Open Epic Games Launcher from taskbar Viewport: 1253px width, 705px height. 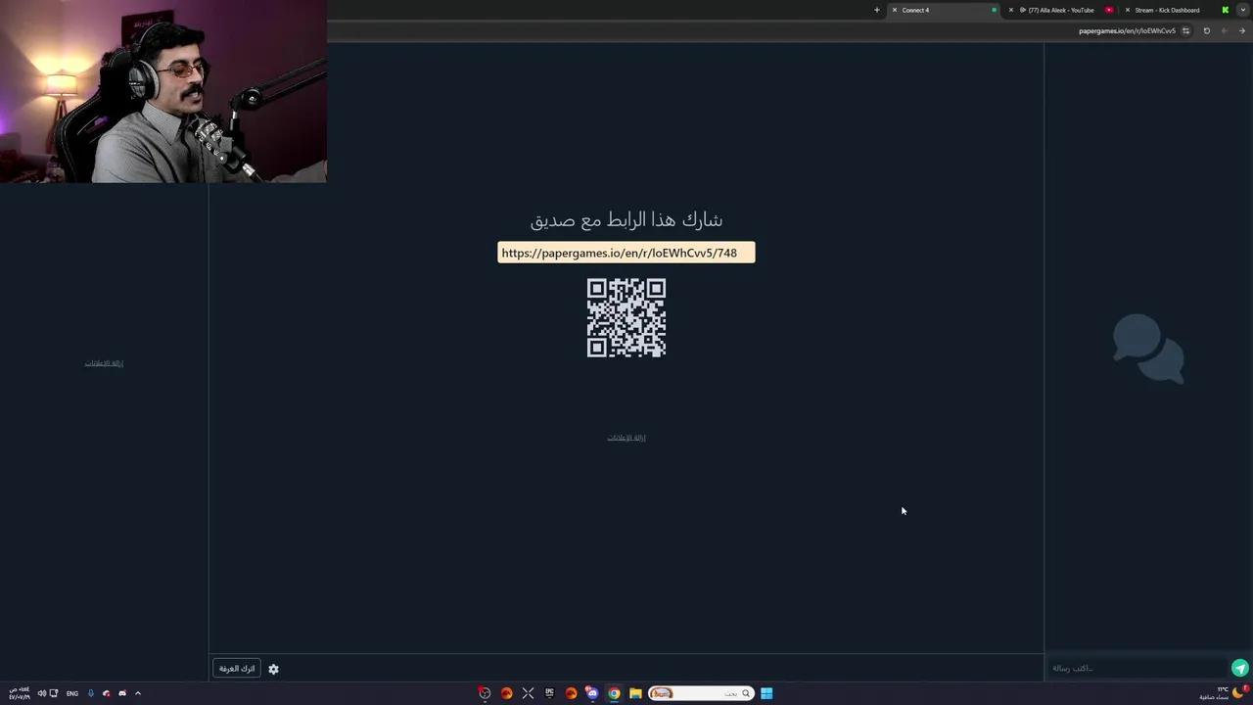tap(549, 693)
